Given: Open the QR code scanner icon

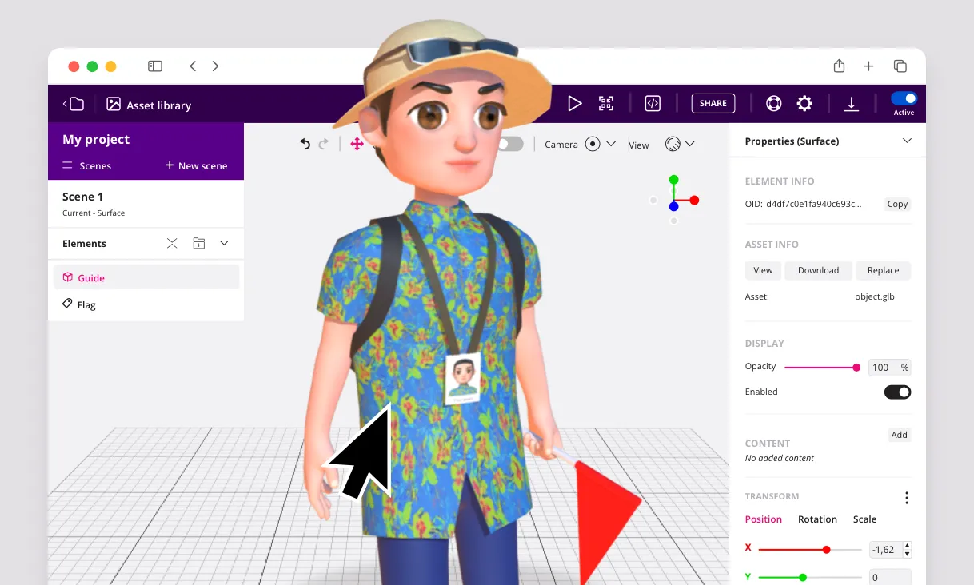Looking at the screenshot, I should [606, 103].
